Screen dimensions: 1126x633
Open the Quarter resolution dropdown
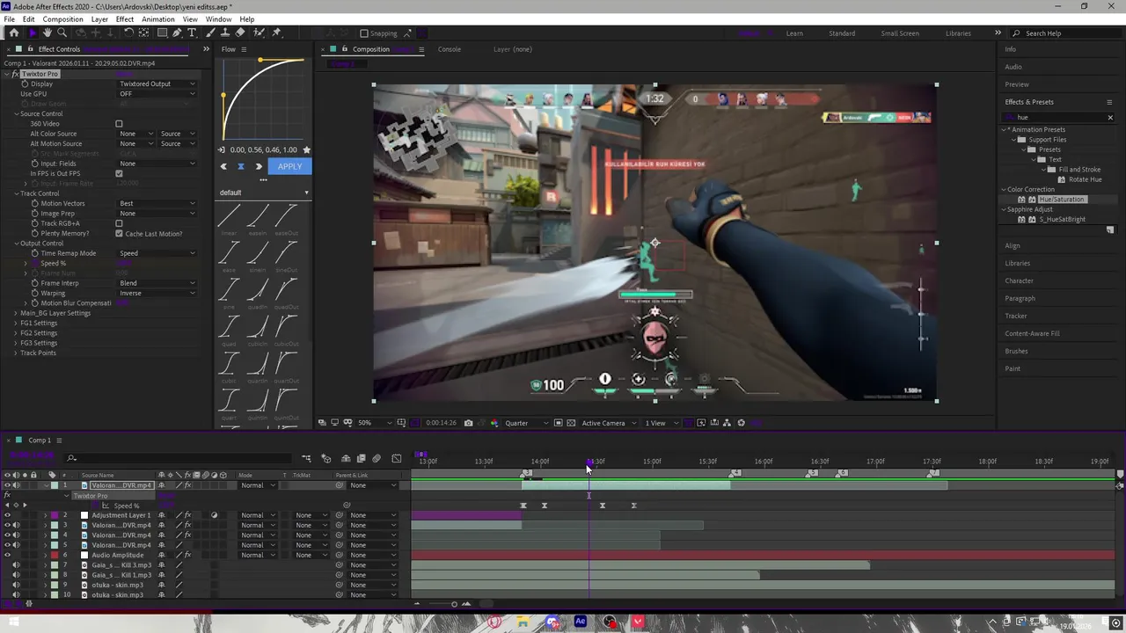click(x=525, y=423)
